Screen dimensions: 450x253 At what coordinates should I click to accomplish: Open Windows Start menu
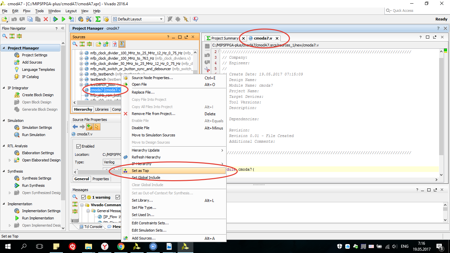pos(8,246)
